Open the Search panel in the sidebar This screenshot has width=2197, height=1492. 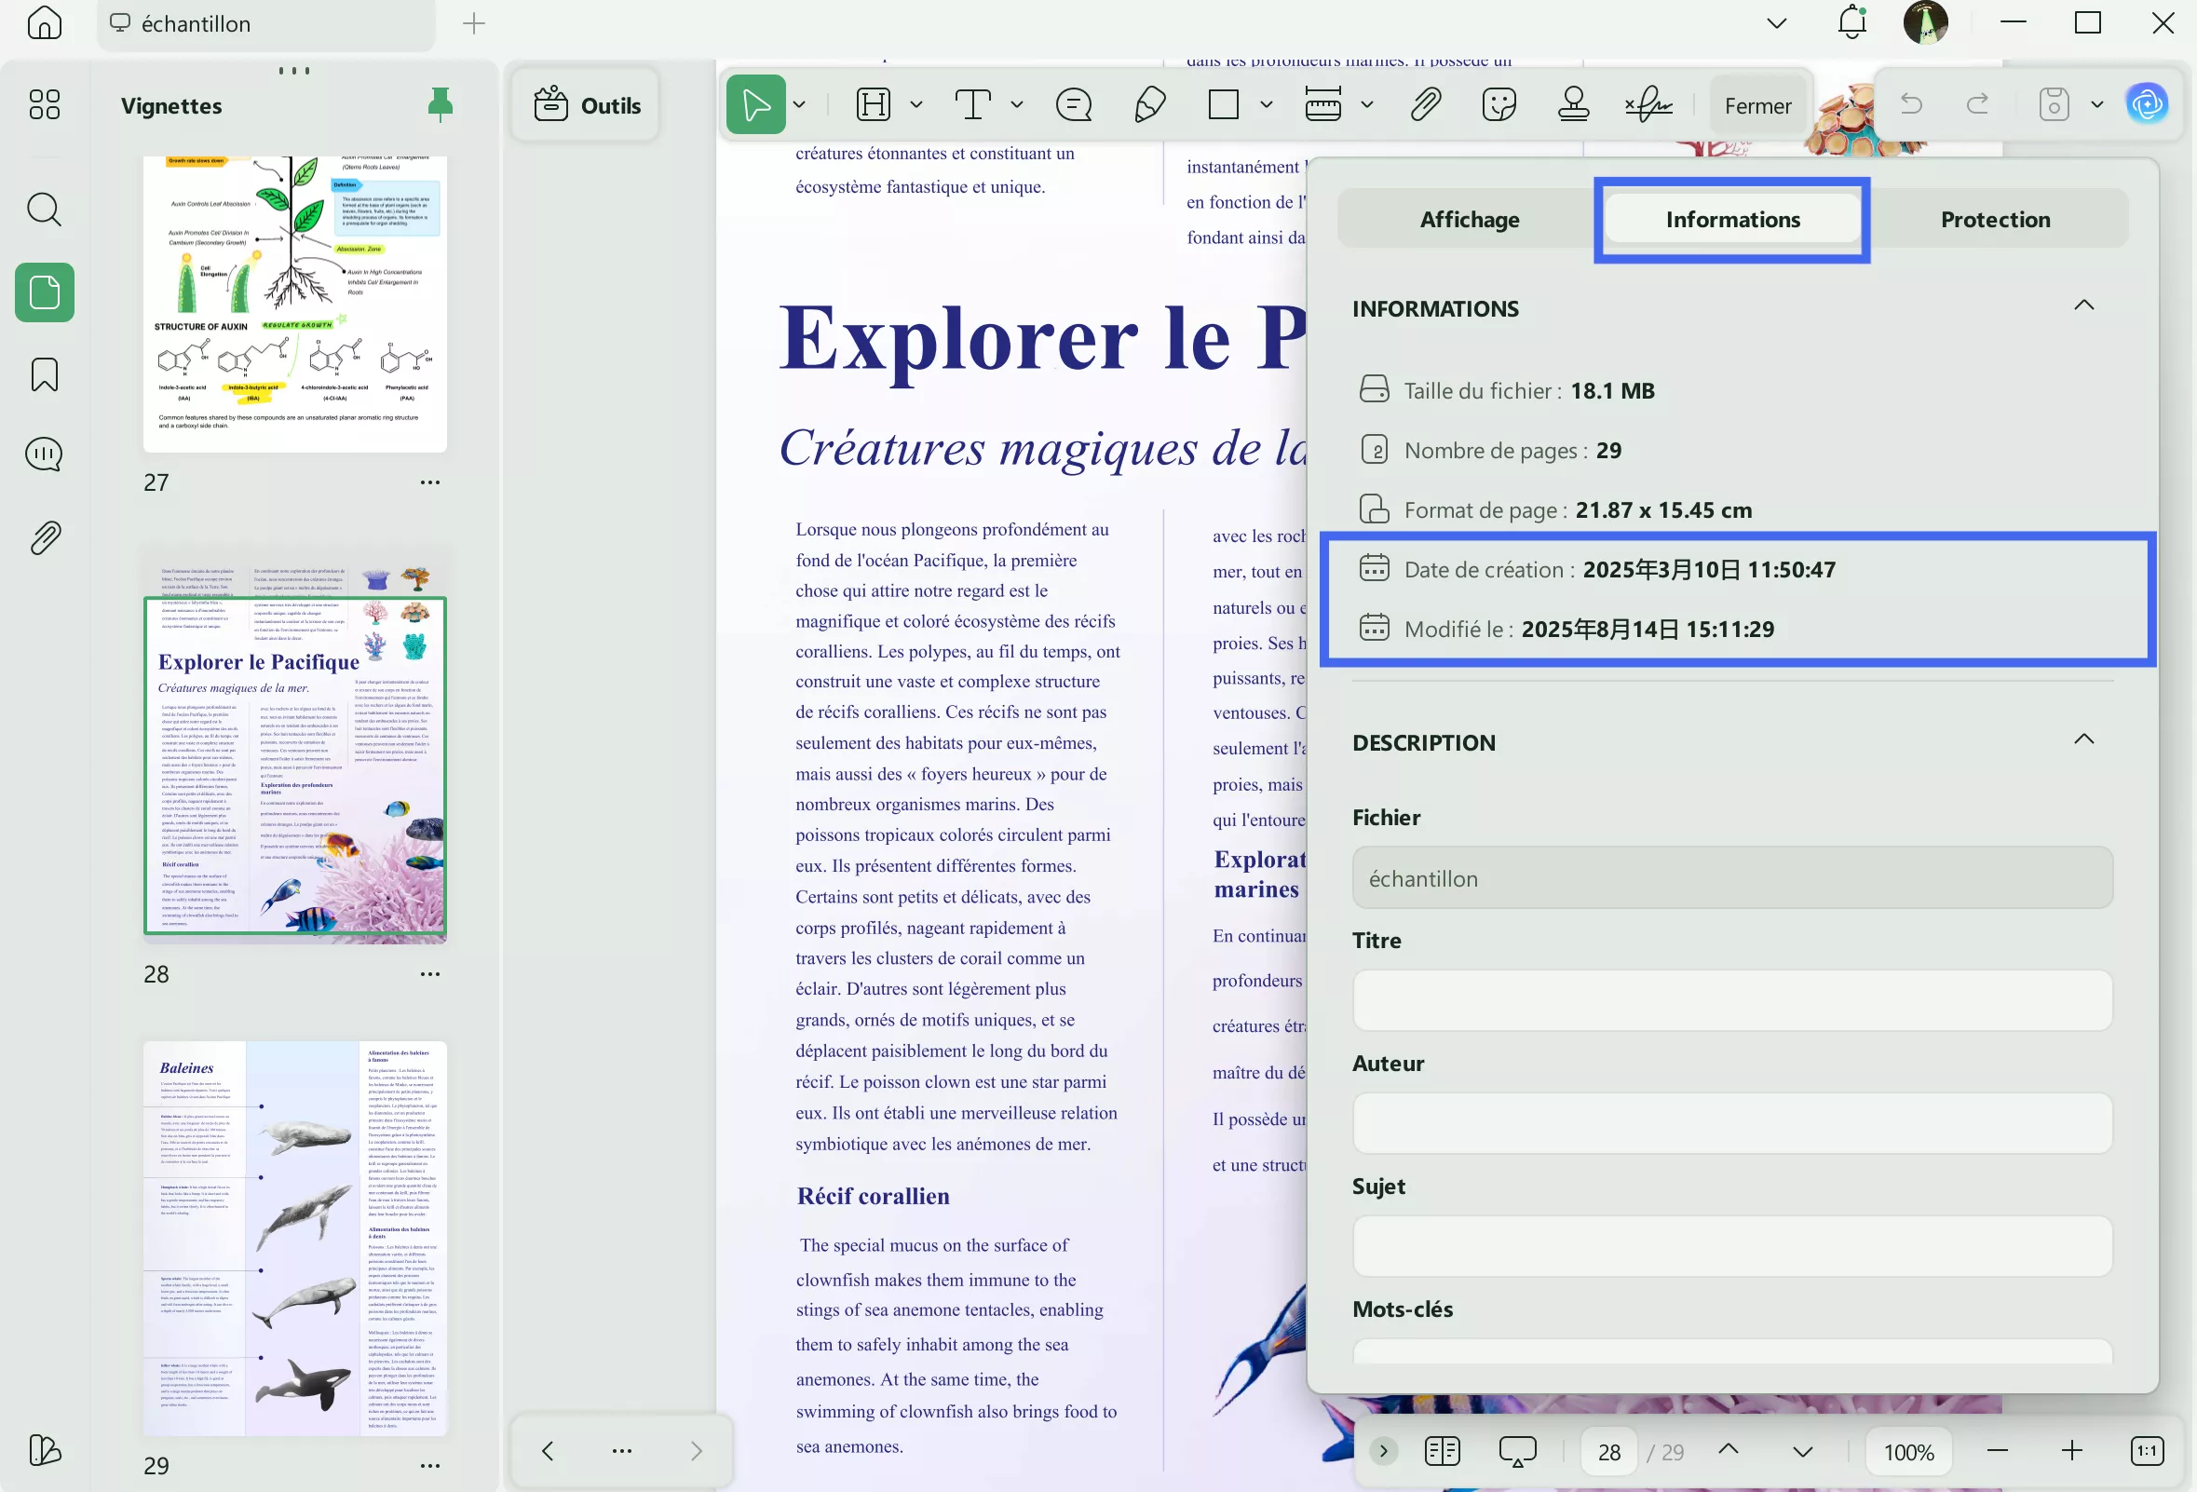coord(44,210)
